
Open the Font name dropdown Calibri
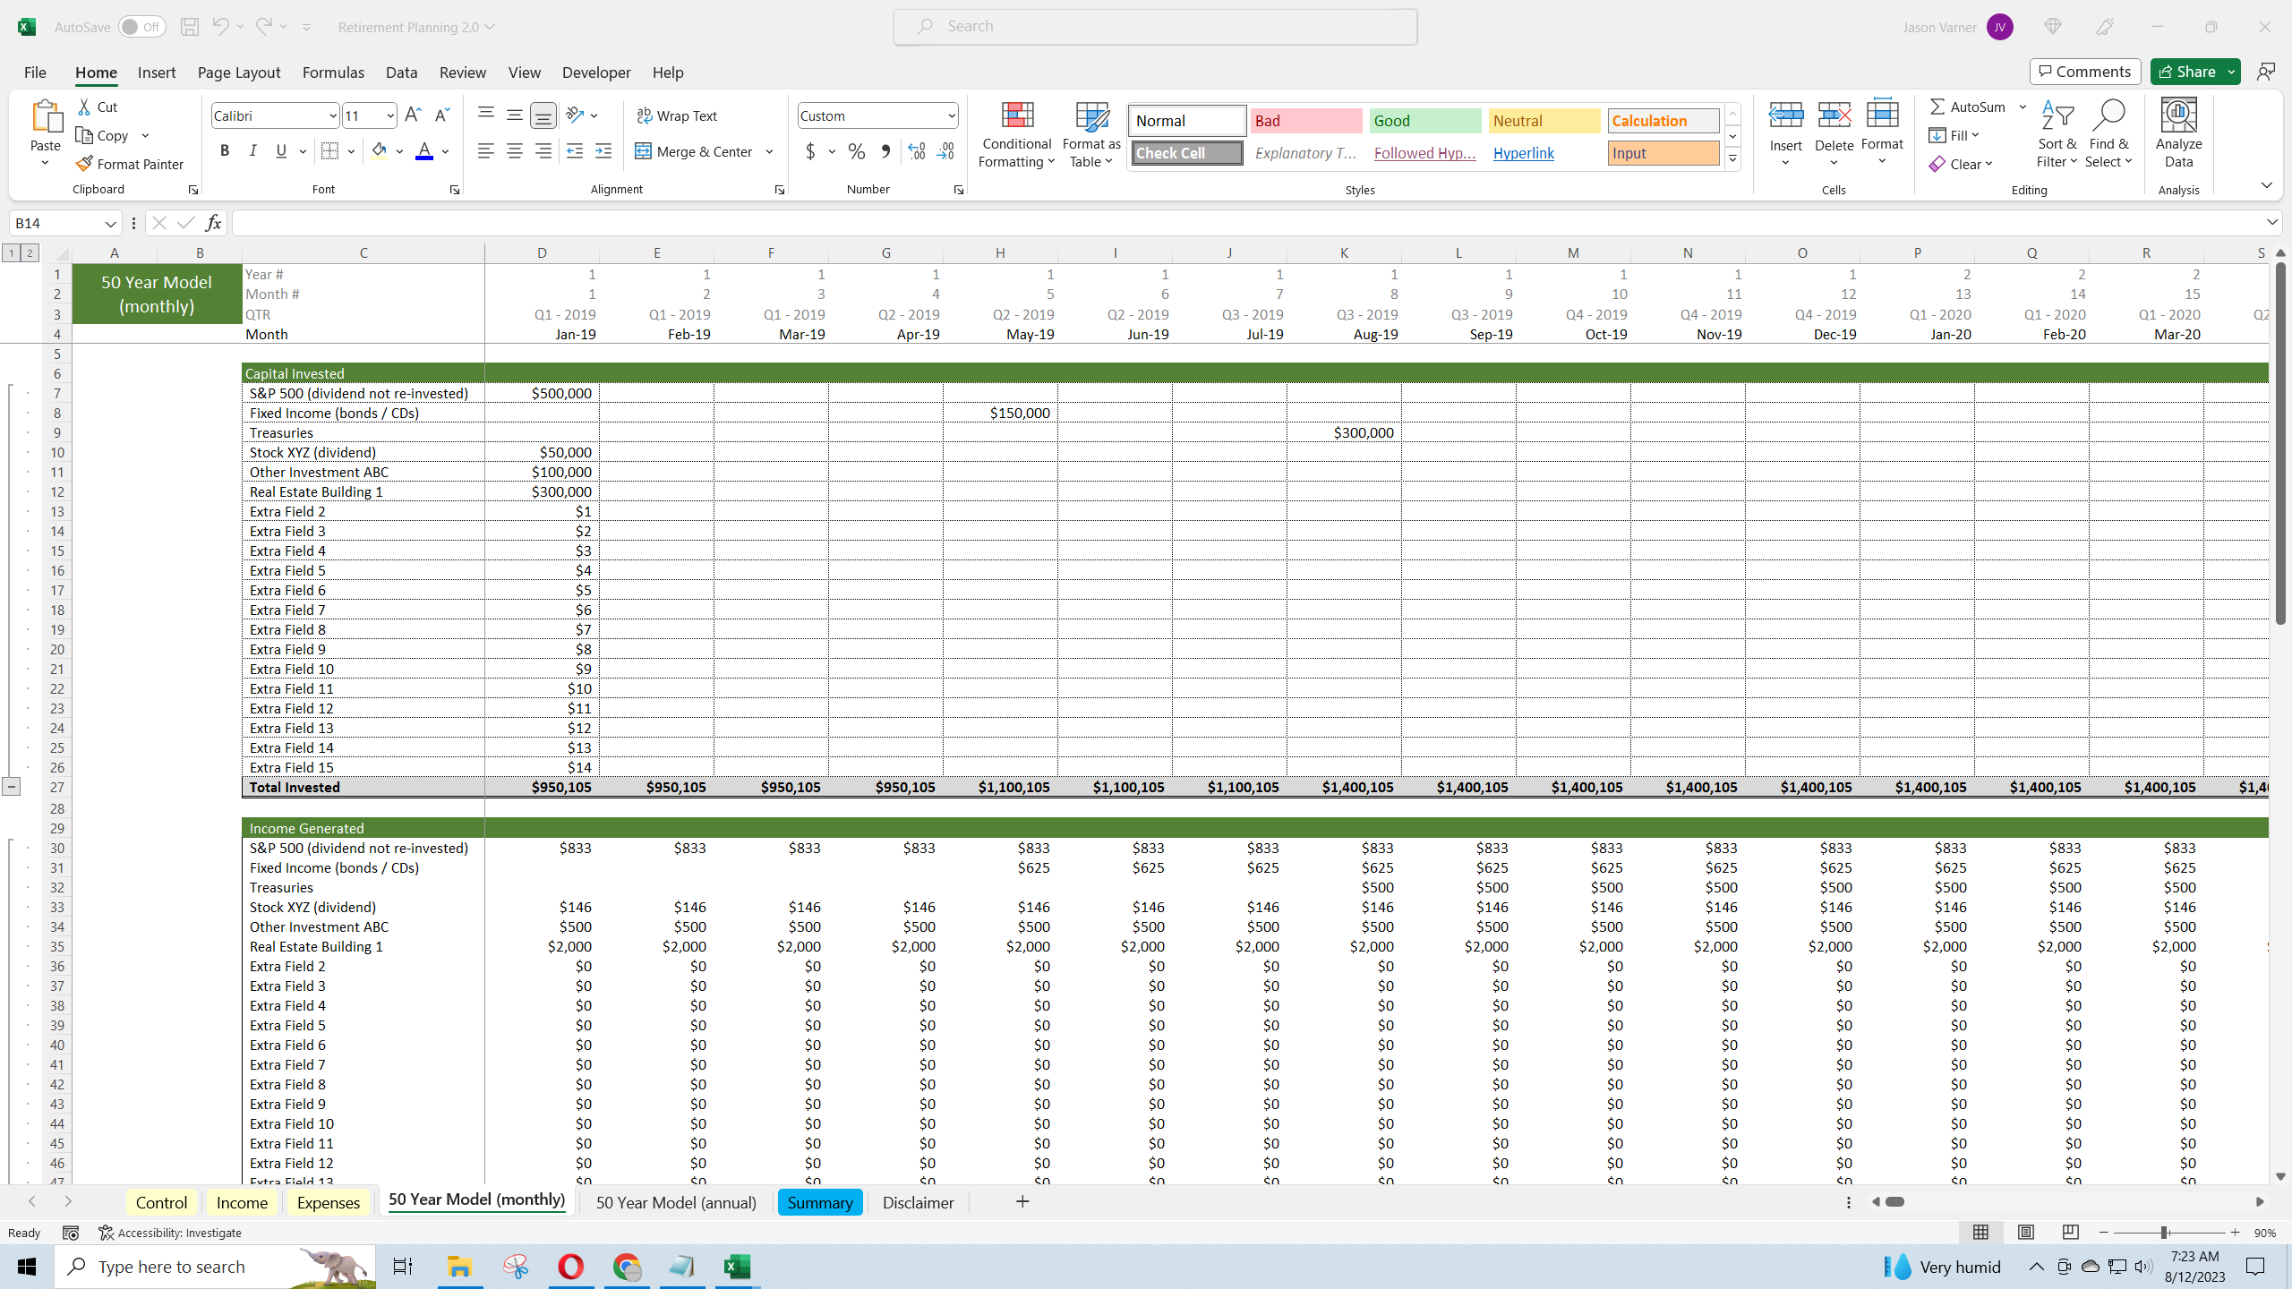click(x=332, y=115)
